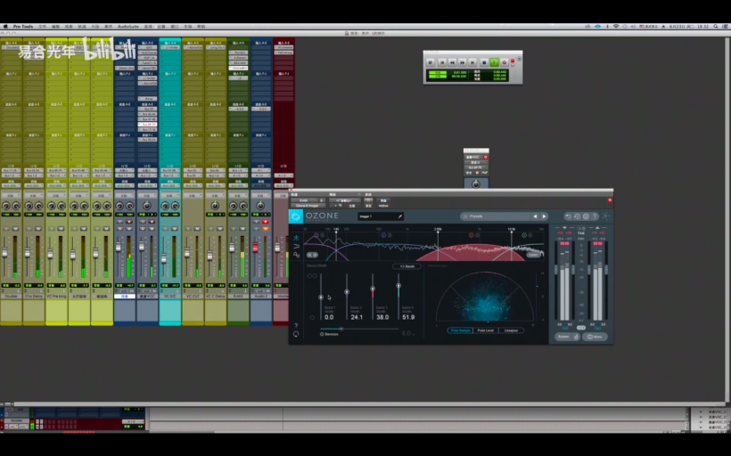Open the factory default preset menu in plugin header
Image resolution: width=731 pixels, height=456 pixels.
click(x=345, y=200)
